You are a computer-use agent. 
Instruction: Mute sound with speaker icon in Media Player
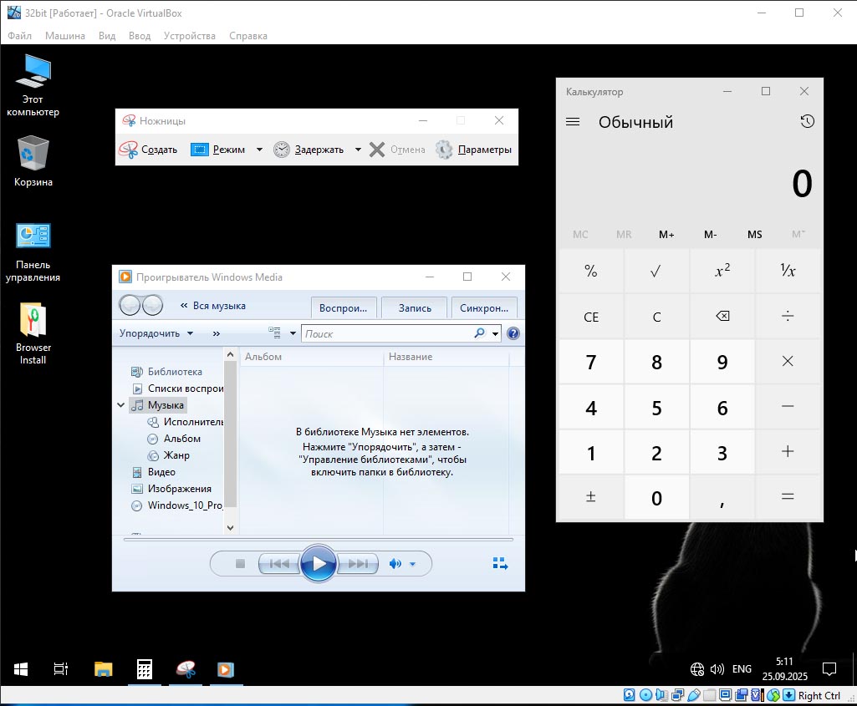[x=395, y=563]
